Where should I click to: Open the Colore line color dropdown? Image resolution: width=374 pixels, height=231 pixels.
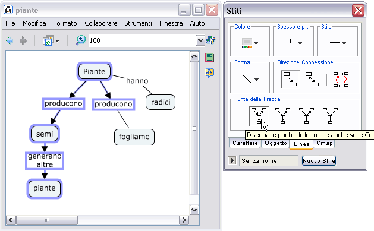250,43
